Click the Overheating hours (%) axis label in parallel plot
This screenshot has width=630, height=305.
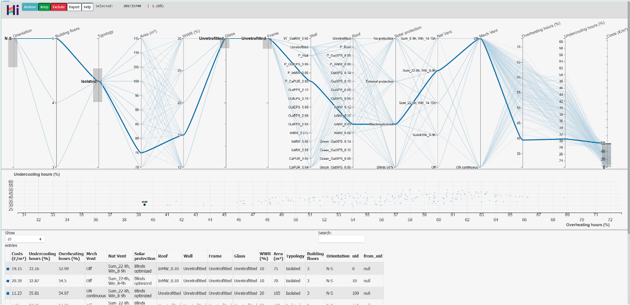tap(541, 30)
